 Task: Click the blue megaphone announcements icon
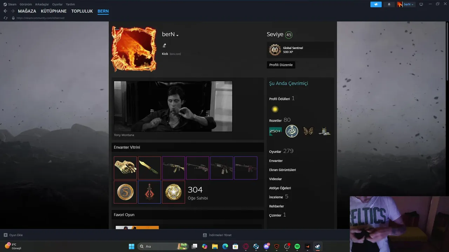[x=376, y=4]
